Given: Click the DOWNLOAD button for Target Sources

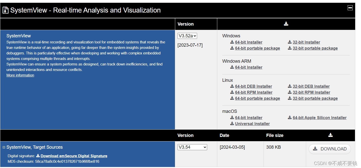Looking at the screenshot, I should pyautogui.click(x=330, y=149).
